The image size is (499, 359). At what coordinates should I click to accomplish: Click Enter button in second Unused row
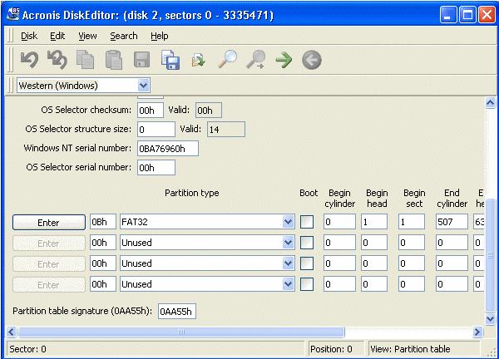tap(49, 264)
